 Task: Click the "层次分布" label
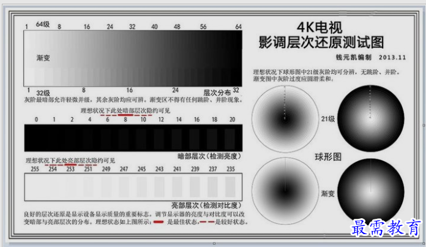tap(217, 93)
